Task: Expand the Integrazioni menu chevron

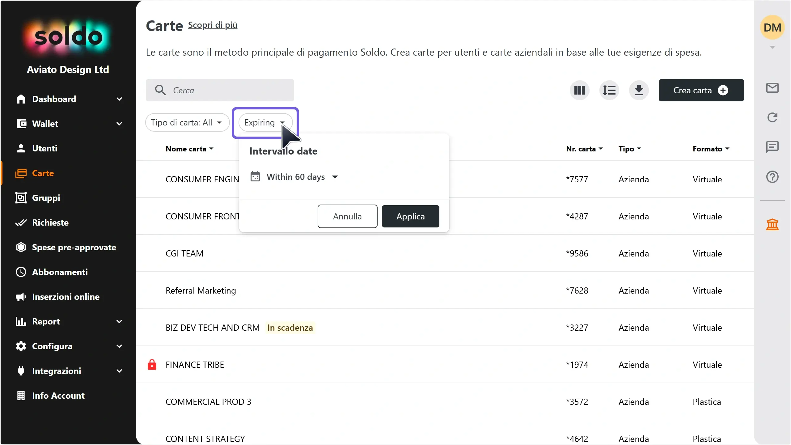Action: (x=119, y=371)
